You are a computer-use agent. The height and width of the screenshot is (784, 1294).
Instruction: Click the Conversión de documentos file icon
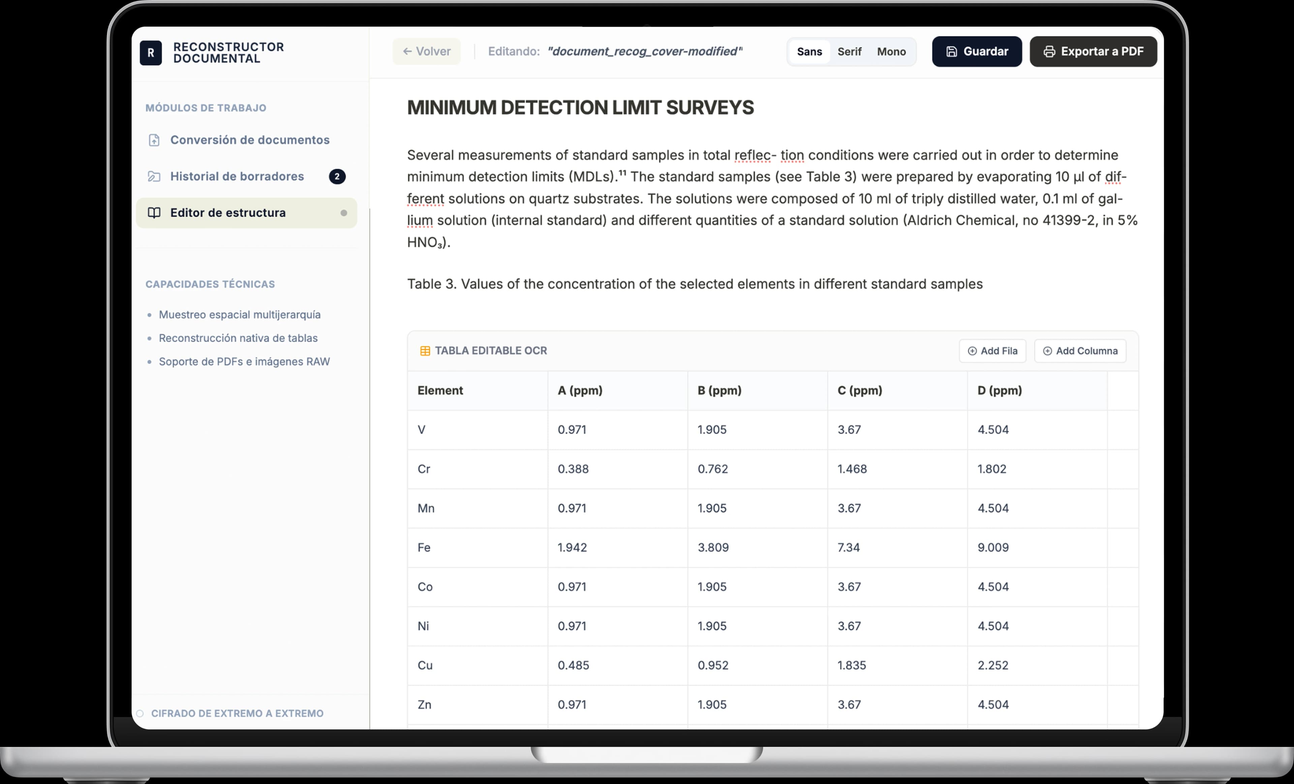pyautogui.click(x=154, y=140)
